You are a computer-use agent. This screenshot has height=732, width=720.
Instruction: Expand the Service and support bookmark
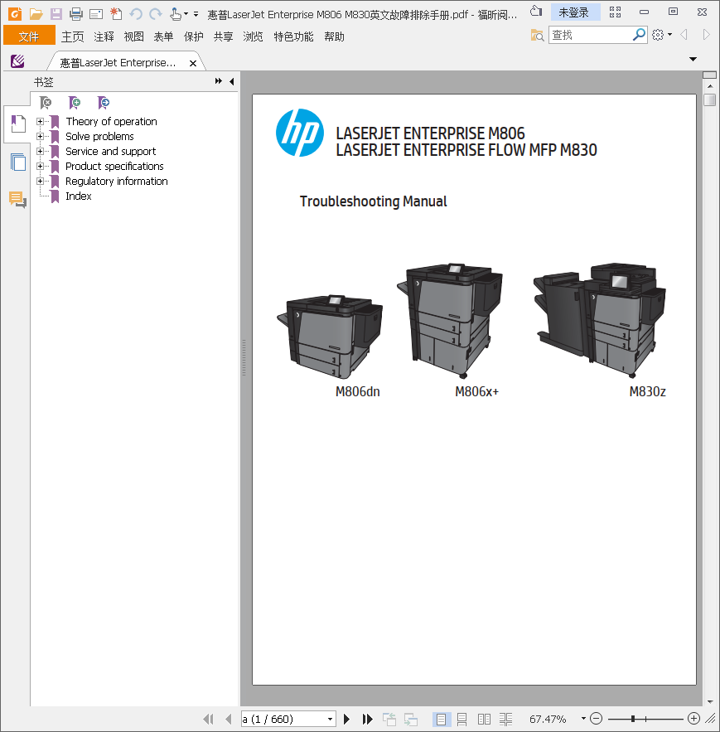point(40,151)
